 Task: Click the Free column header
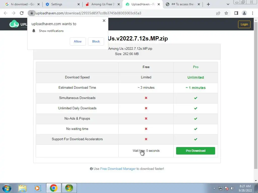coord(146,67)
